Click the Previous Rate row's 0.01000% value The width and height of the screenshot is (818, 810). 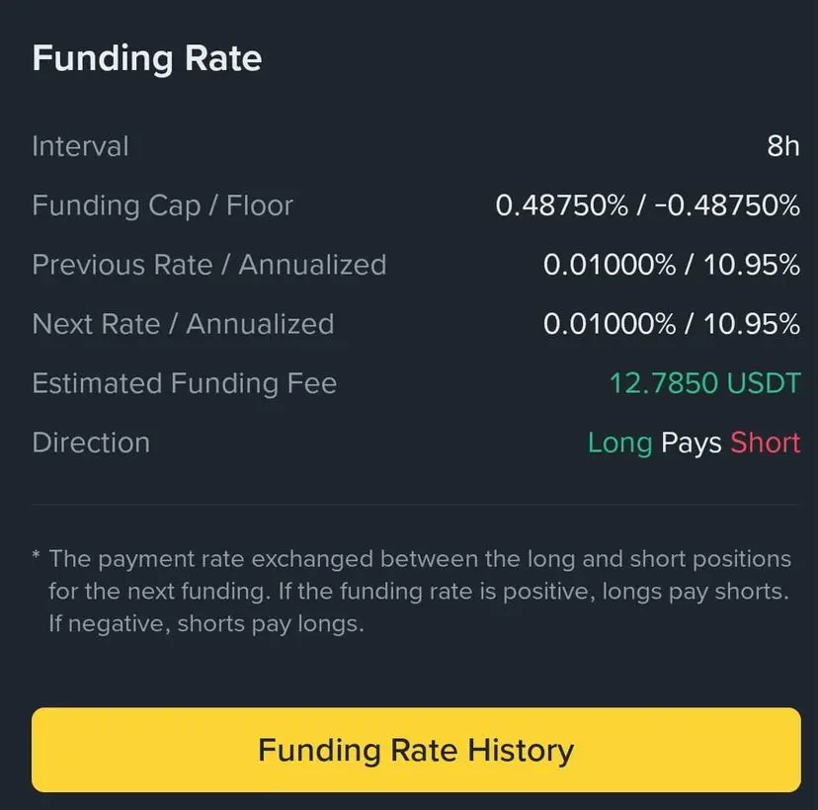pos(610,265)
